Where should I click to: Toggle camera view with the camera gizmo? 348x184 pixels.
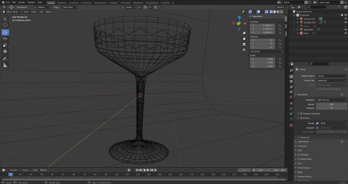pos(244,44)
